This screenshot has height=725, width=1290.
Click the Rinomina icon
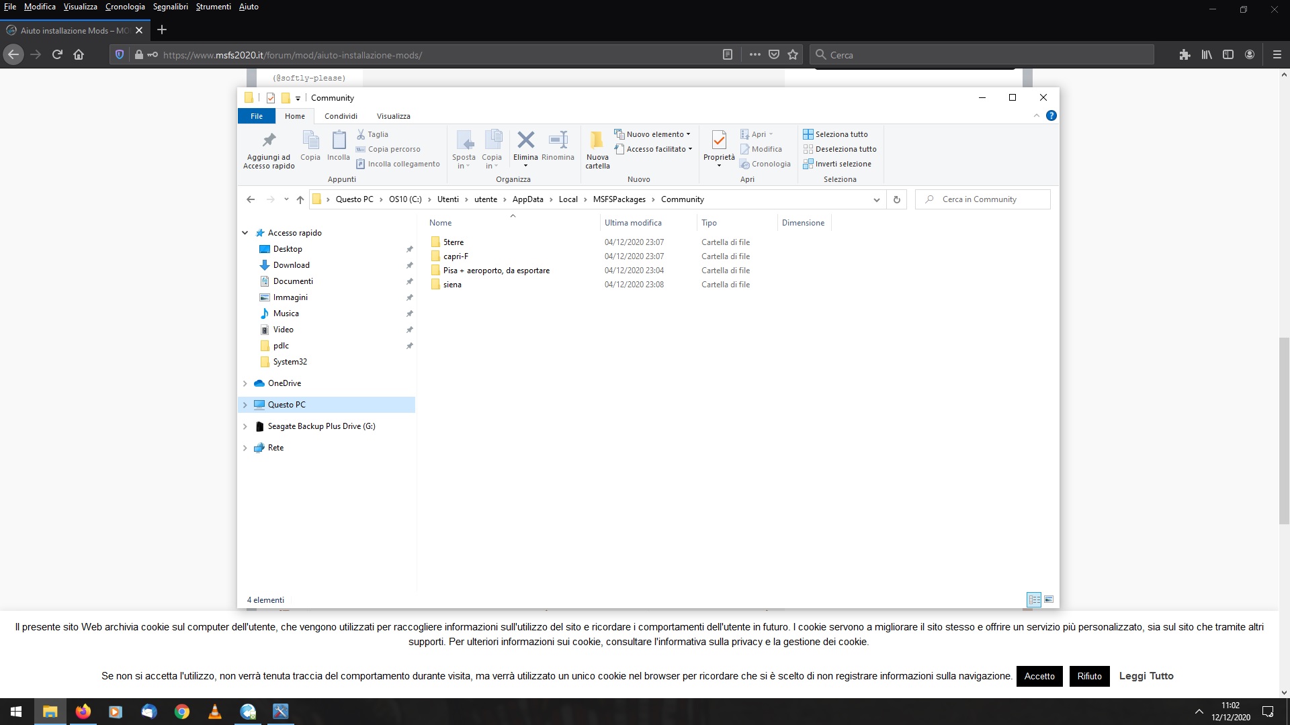pyautogui.click(x=558, y=146)
